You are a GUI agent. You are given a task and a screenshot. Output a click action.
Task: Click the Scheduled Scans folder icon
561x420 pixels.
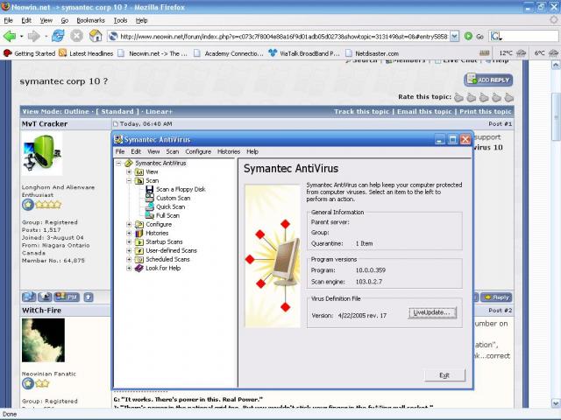click(x=138, y=259)
